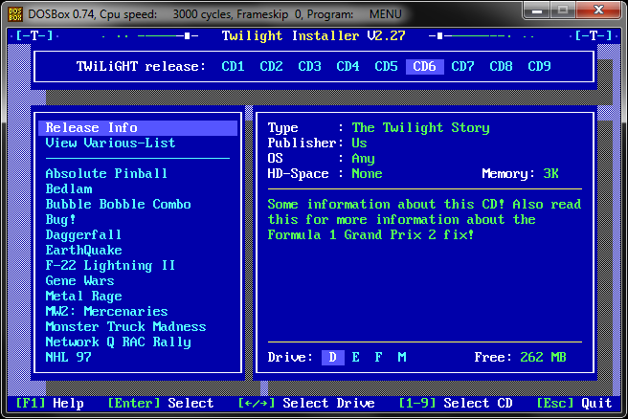Pick Gene Wars from the list

tap(79, 280)
